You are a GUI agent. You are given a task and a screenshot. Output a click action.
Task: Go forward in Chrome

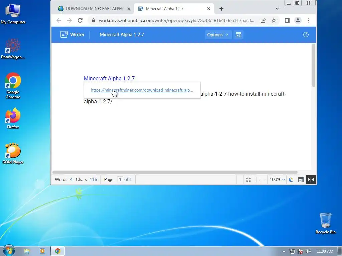pos(69,20)
